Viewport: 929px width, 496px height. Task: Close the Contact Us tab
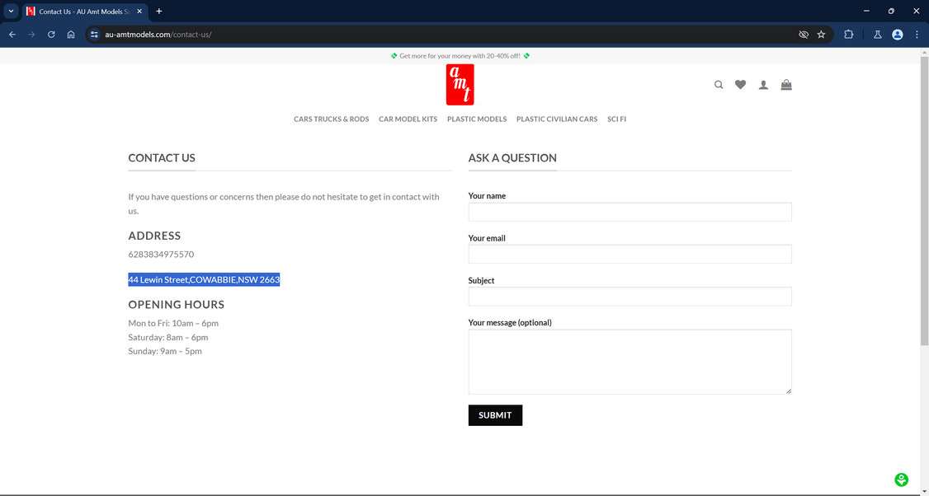tap(139, 12)
